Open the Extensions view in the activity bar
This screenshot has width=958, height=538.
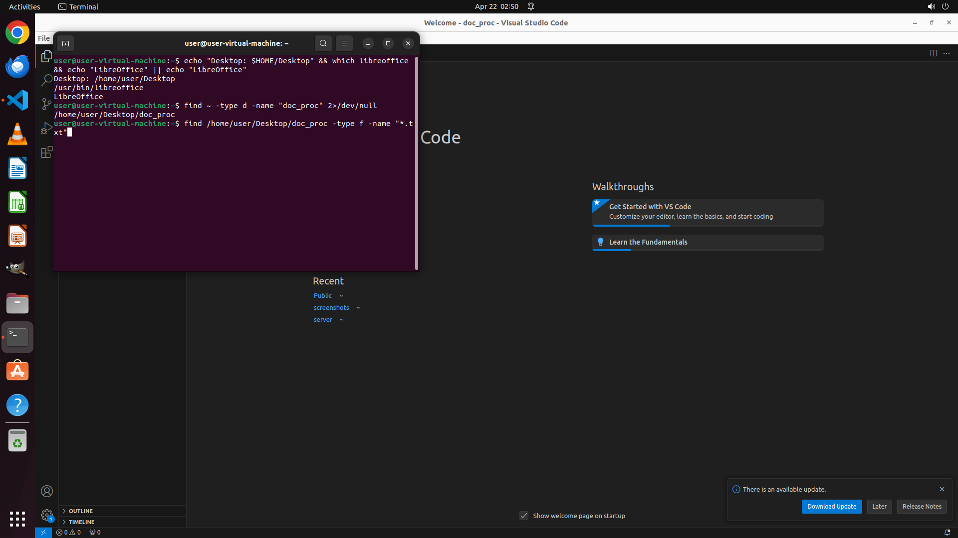tap(46, 152)
